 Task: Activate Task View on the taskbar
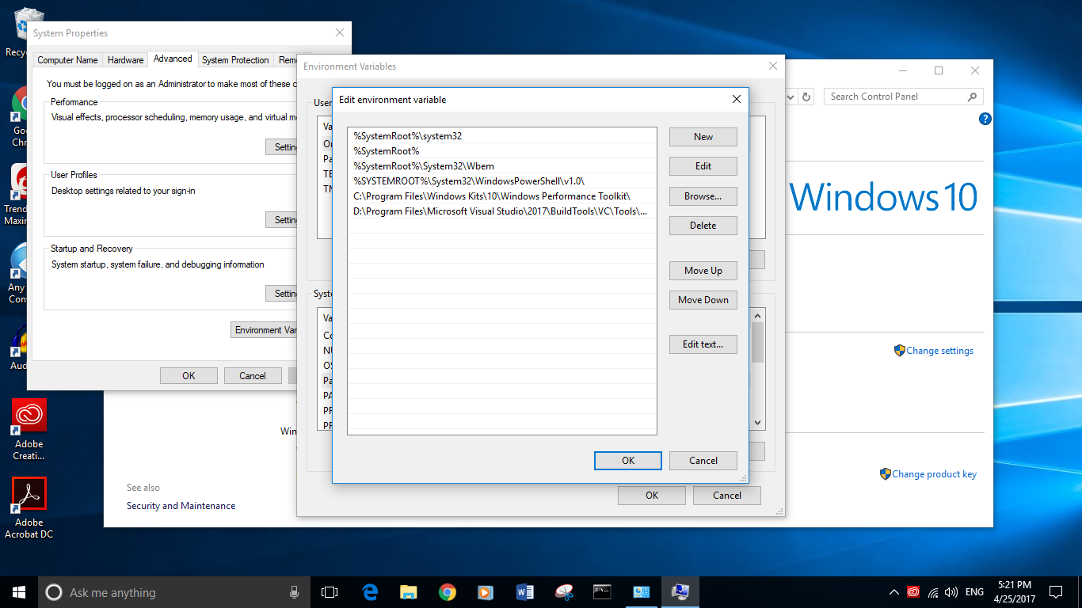click(329, 591)
